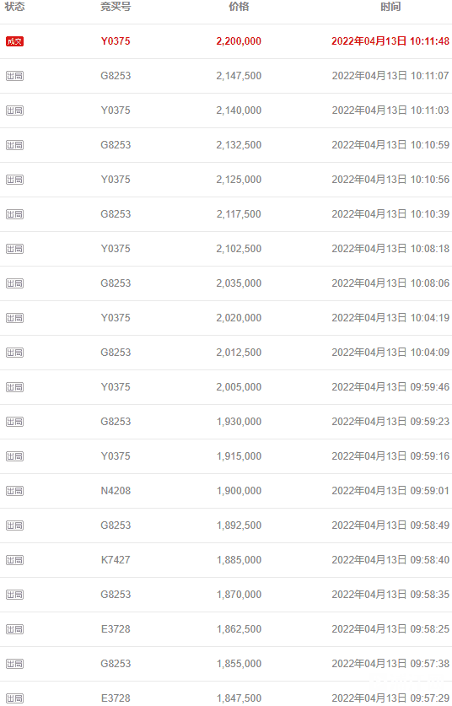Click the 出局 badge beside price 2,035,000
Screen dimensions: 452x706
(14, 283)
